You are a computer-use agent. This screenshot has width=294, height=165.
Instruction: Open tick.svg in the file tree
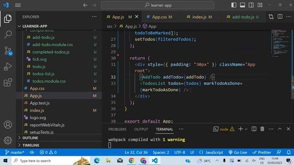tap(40, 59)
